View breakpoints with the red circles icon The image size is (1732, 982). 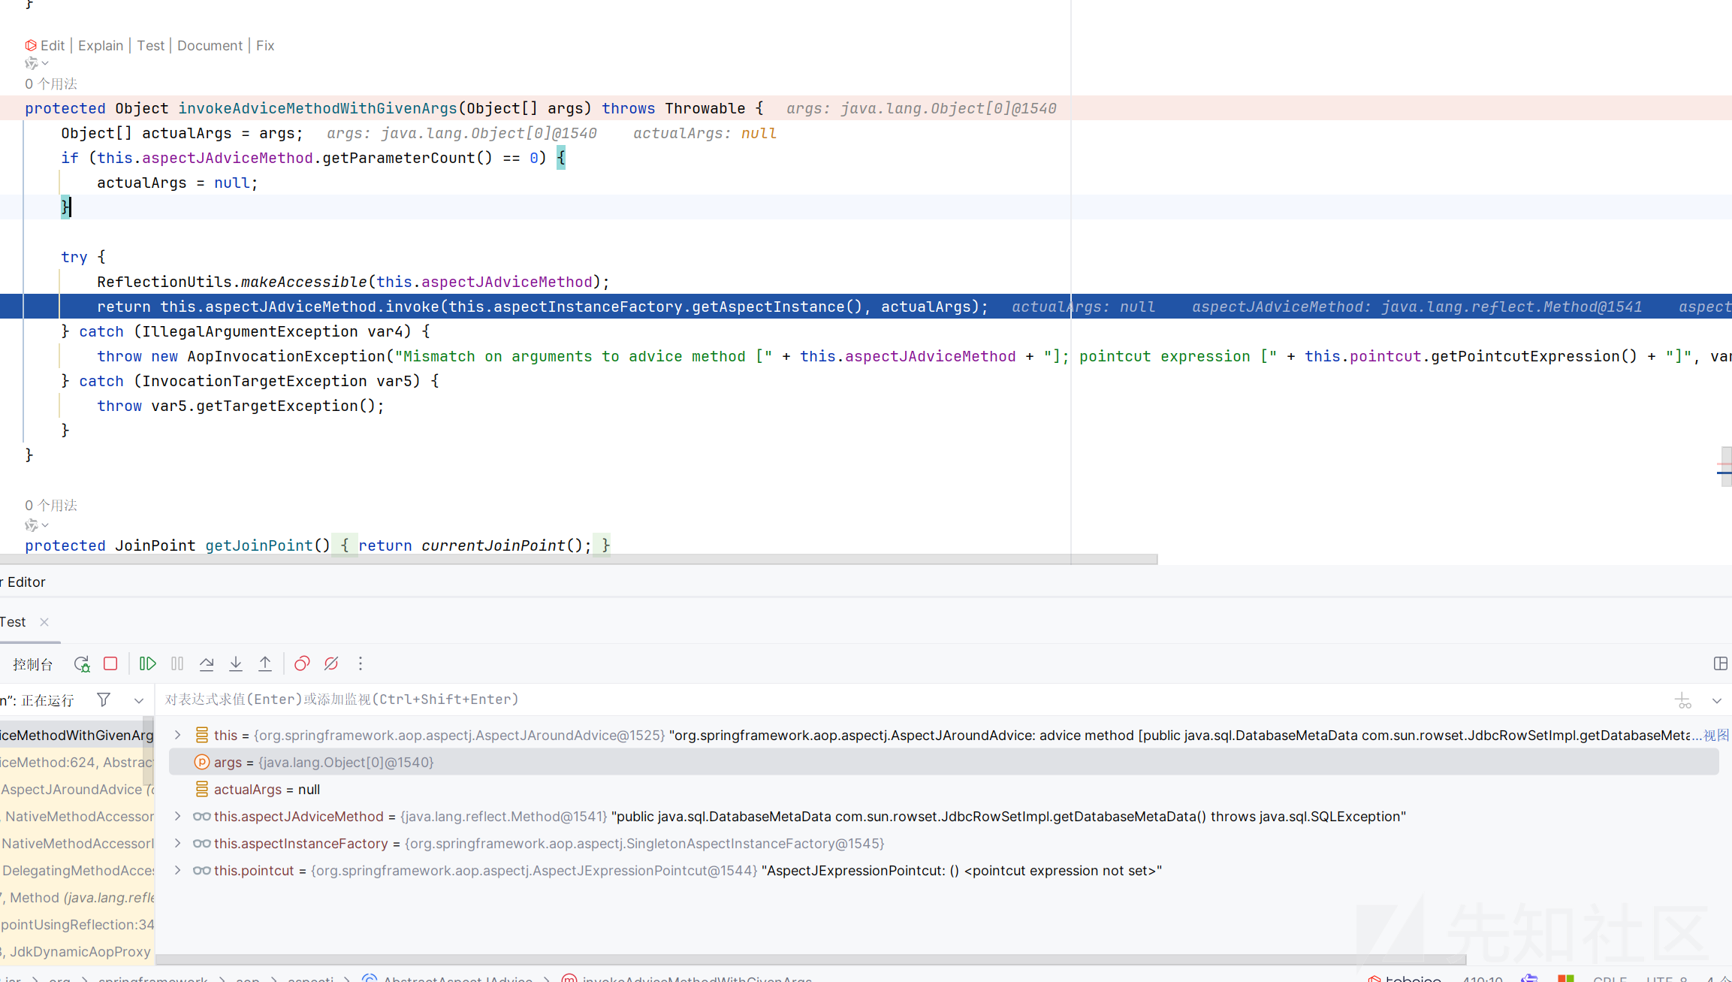point(302,664)
